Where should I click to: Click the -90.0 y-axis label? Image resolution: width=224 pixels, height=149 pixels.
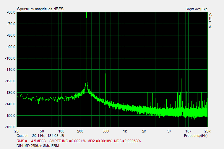(x=11, y=47)
